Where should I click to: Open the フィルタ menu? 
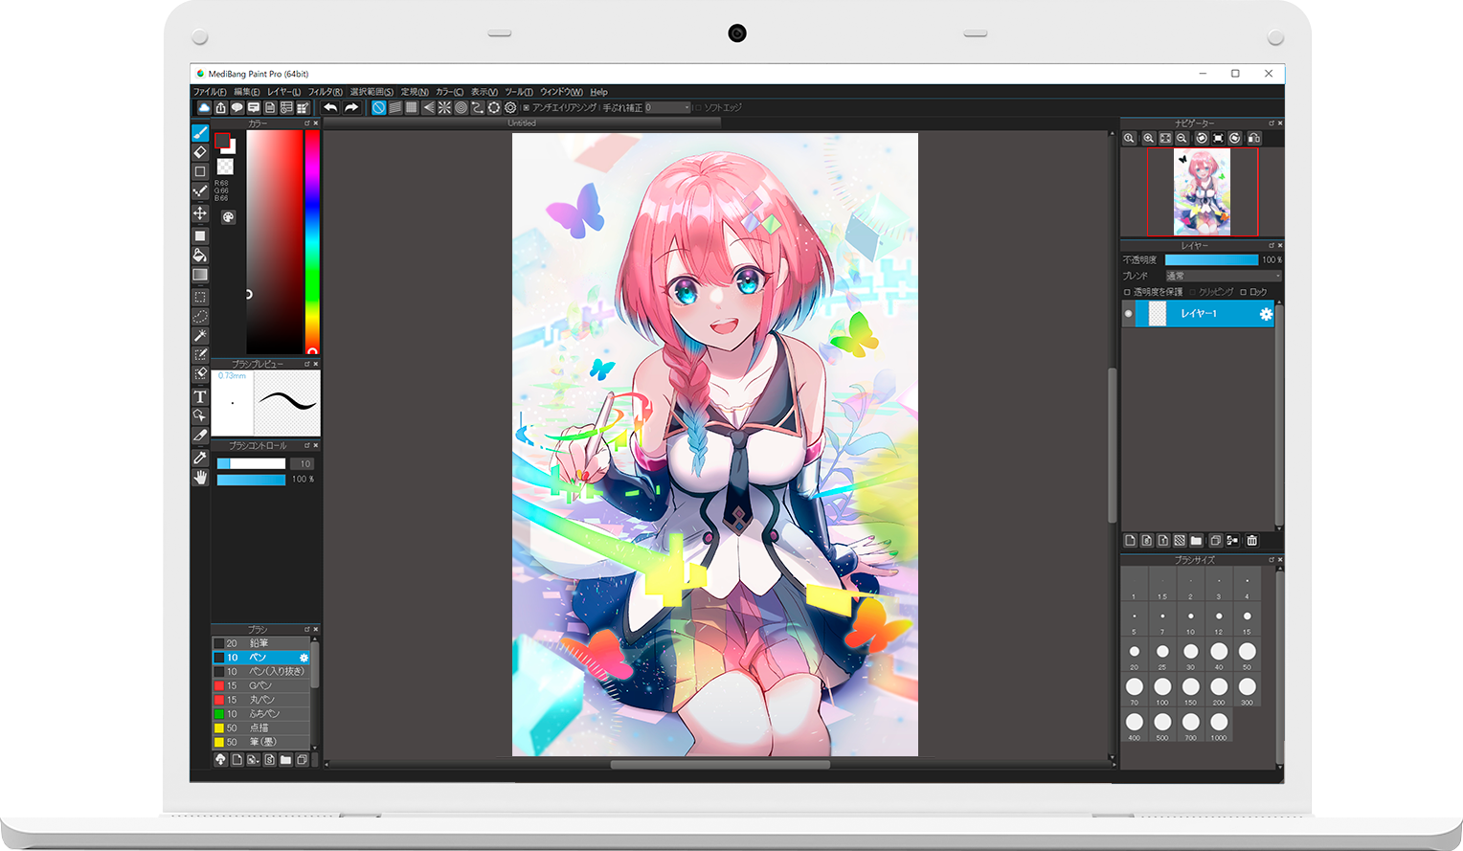click(x=325, y=92)
